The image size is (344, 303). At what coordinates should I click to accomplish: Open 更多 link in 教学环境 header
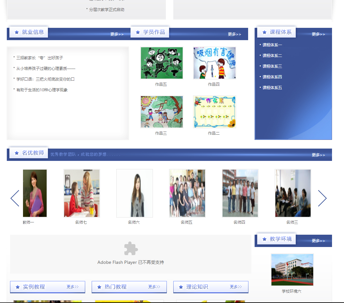tap(318, 241)
